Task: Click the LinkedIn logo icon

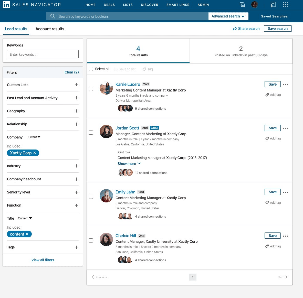Action: pos(6,5)
